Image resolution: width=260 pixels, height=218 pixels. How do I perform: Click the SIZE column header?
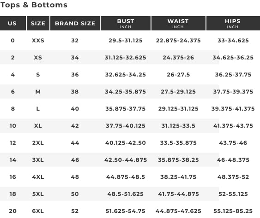pyautogui.click(x=38, y=24)
